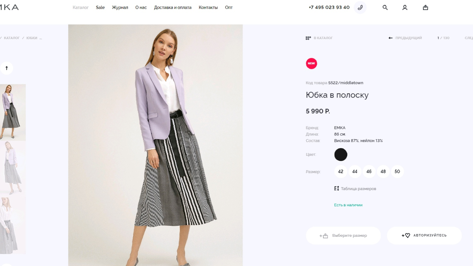Open the shopping bag cart icon
The image size is (473, 266).
[425, 7]
